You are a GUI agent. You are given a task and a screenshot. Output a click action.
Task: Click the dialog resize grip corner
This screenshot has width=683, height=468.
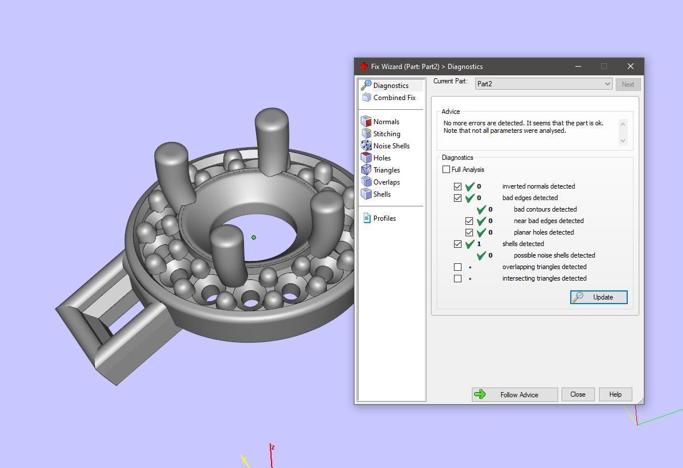tap(640, 401)
